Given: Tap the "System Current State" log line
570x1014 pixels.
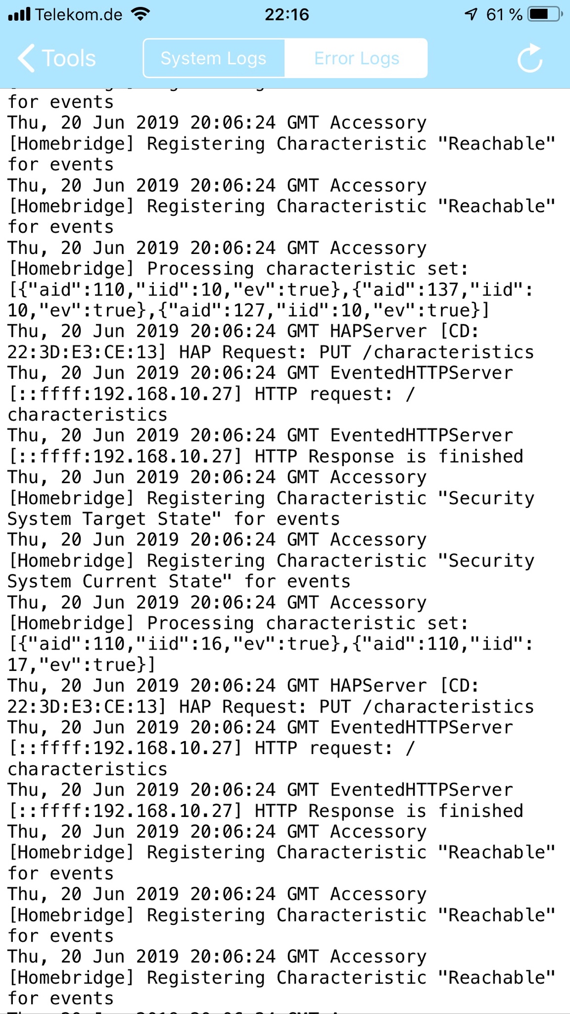Looking at the screenshot, I should click(179, 581).
